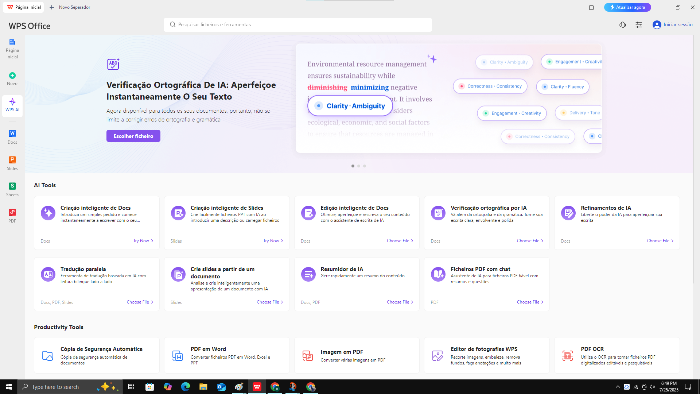700x394 pixels.
Task: Click the ABC spell-check banner icon
Action: pyautogui.click(x=113, y=64)
